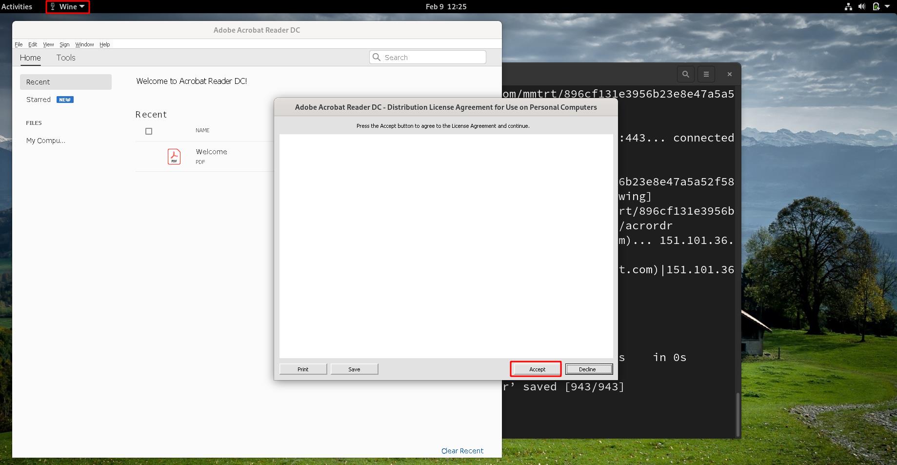Open the system menu dropdown arrow
The width and height of the screenshot is (897, 465).
click(x=887, y=7)
